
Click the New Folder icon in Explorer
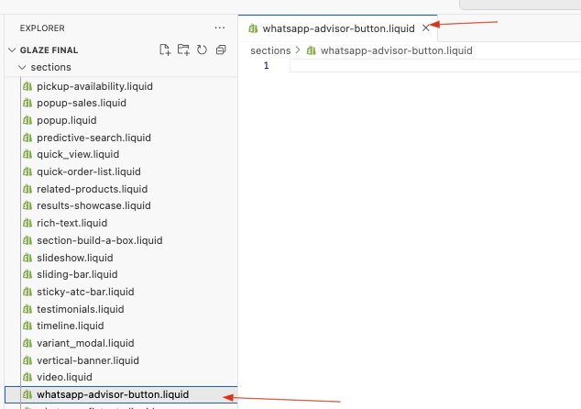pyautogui.click(x=183, y=50)
